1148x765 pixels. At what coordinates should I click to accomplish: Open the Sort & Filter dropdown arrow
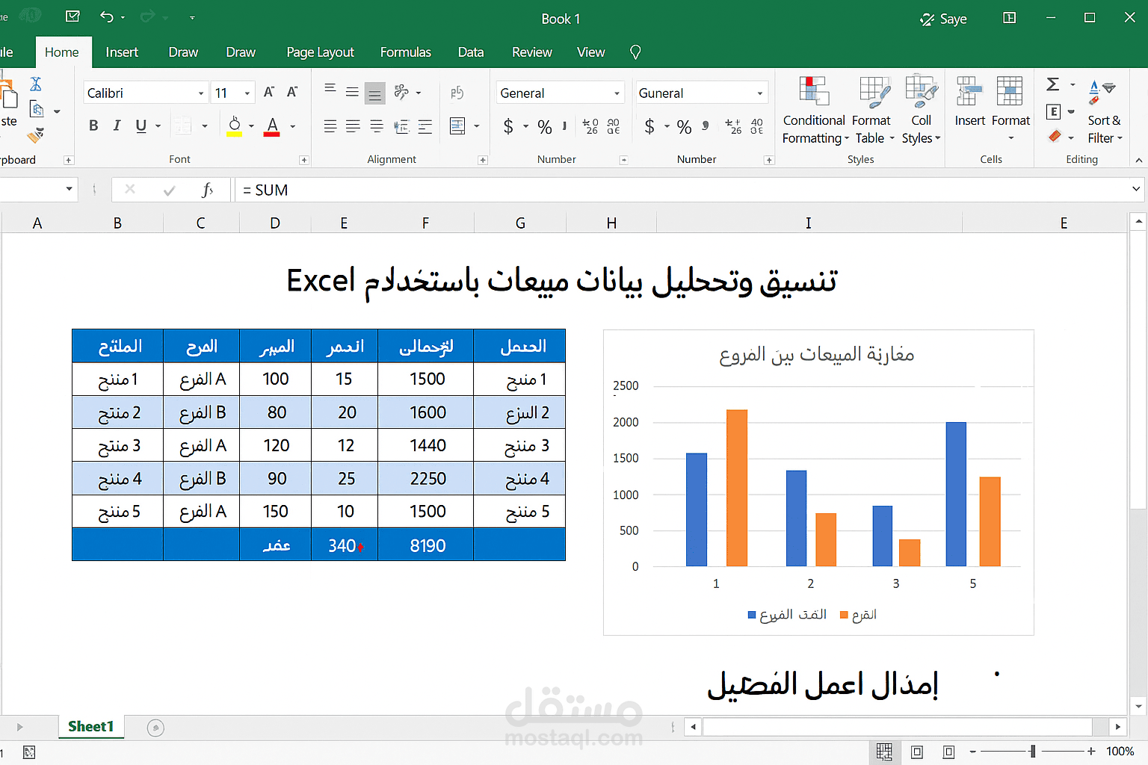pyautogui.click(x=1120, y=138)
